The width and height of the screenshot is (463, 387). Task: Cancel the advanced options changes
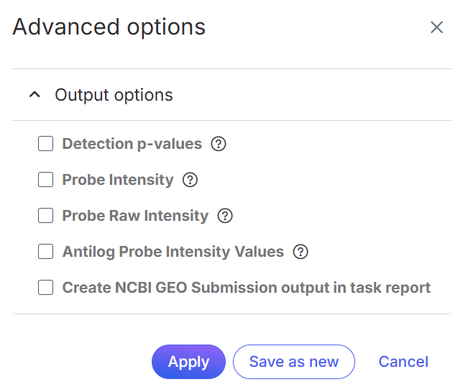coord(403,362)
